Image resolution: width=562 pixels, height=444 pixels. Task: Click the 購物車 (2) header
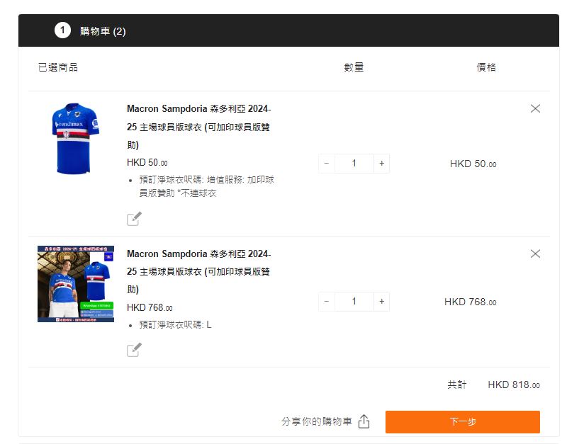(x=103, y=31)
